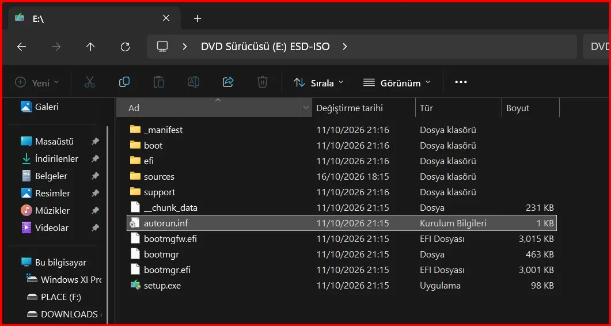Click the 3,015 KB size cell
Image resolution: width=611 pixels, height=326 pixels.
536,238
